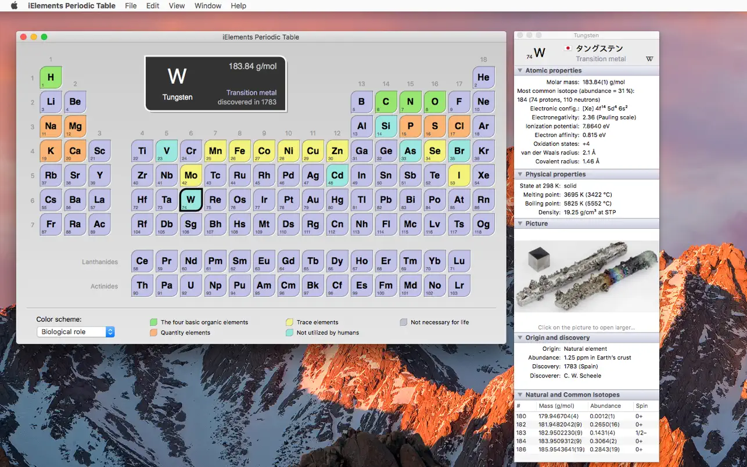Collapse the Atomic properties section
Viewport: 747px width, 467px height.
(x=520, y=70)
